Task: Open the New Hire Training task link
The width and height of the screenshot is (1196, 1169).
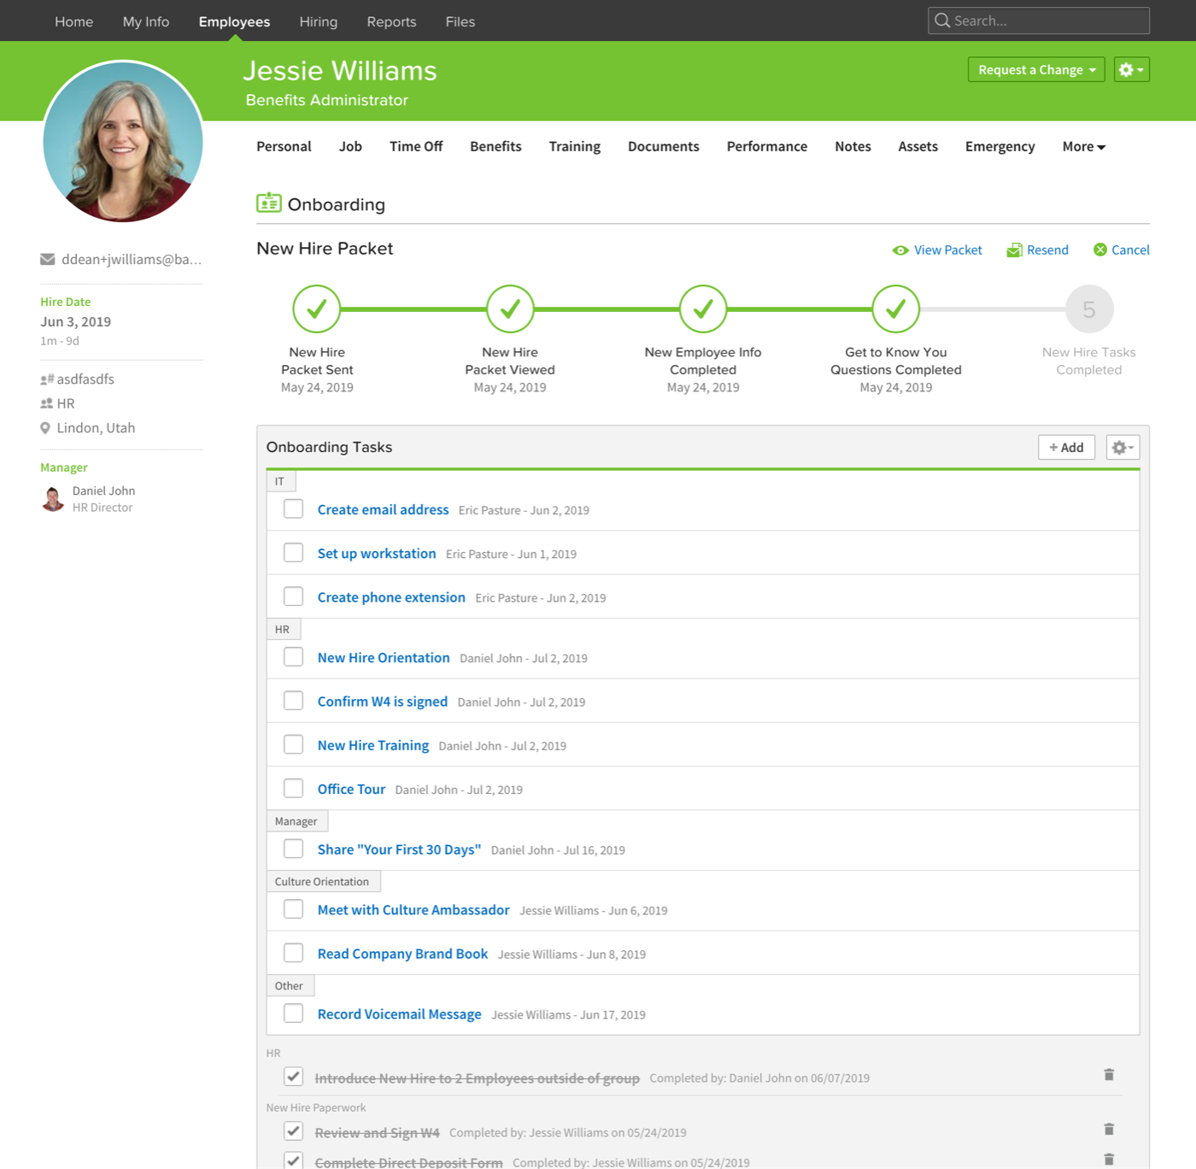Action: [x=372, y=744]
